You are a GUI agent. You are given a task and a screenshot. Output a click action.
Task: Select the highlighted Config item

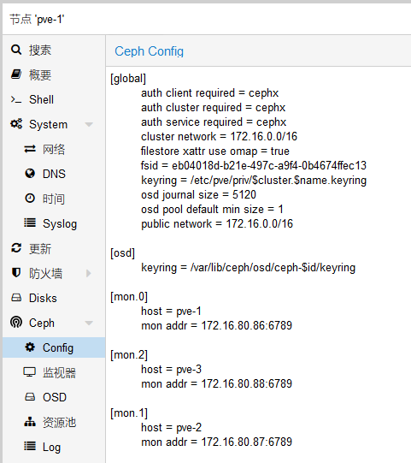click(54, 347)
